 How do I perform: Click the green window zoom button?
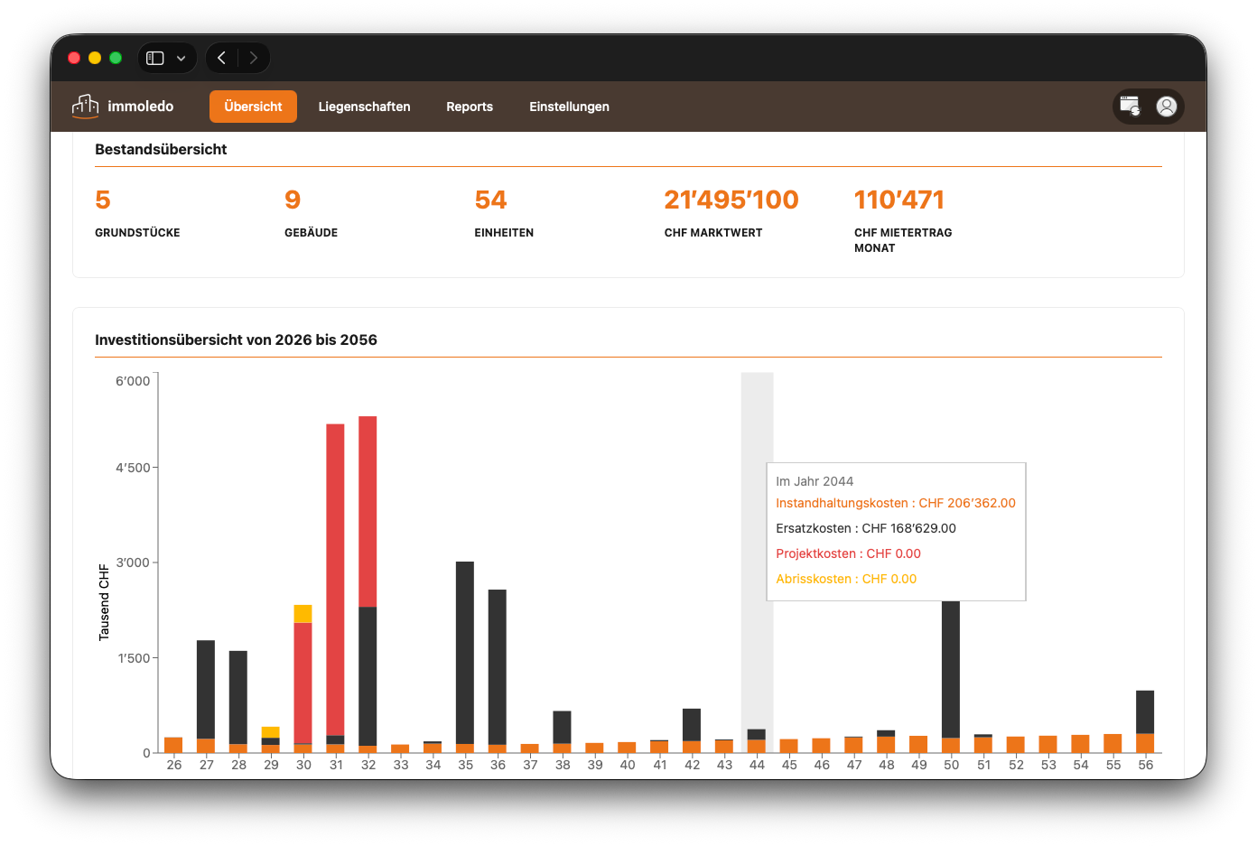pyautogui.click(x=116, y=58)
